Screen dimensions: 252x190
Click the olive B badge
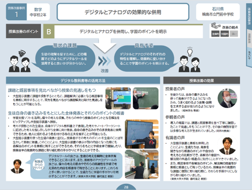pyautogui.click(x=49, y=32)
